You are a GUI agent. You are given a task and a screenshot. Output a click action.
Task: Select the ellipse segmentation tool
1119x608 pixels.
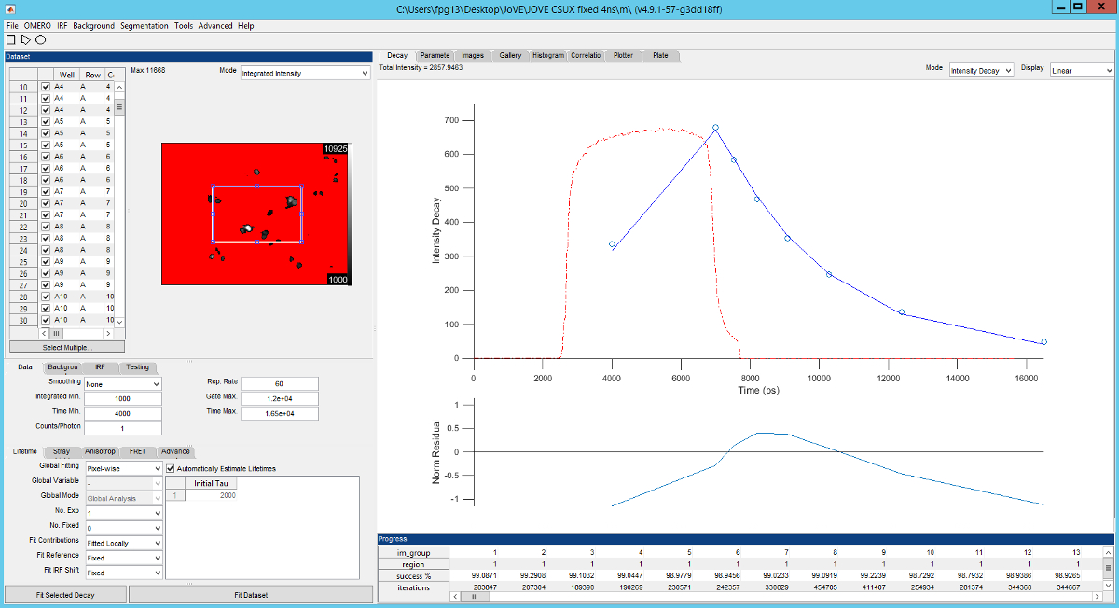point(40,40)
